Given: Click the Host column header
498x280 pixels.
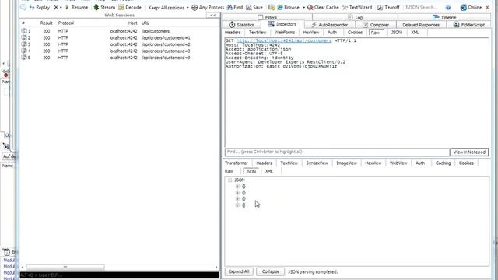Looking at the screenshot, I should [133, 23].
